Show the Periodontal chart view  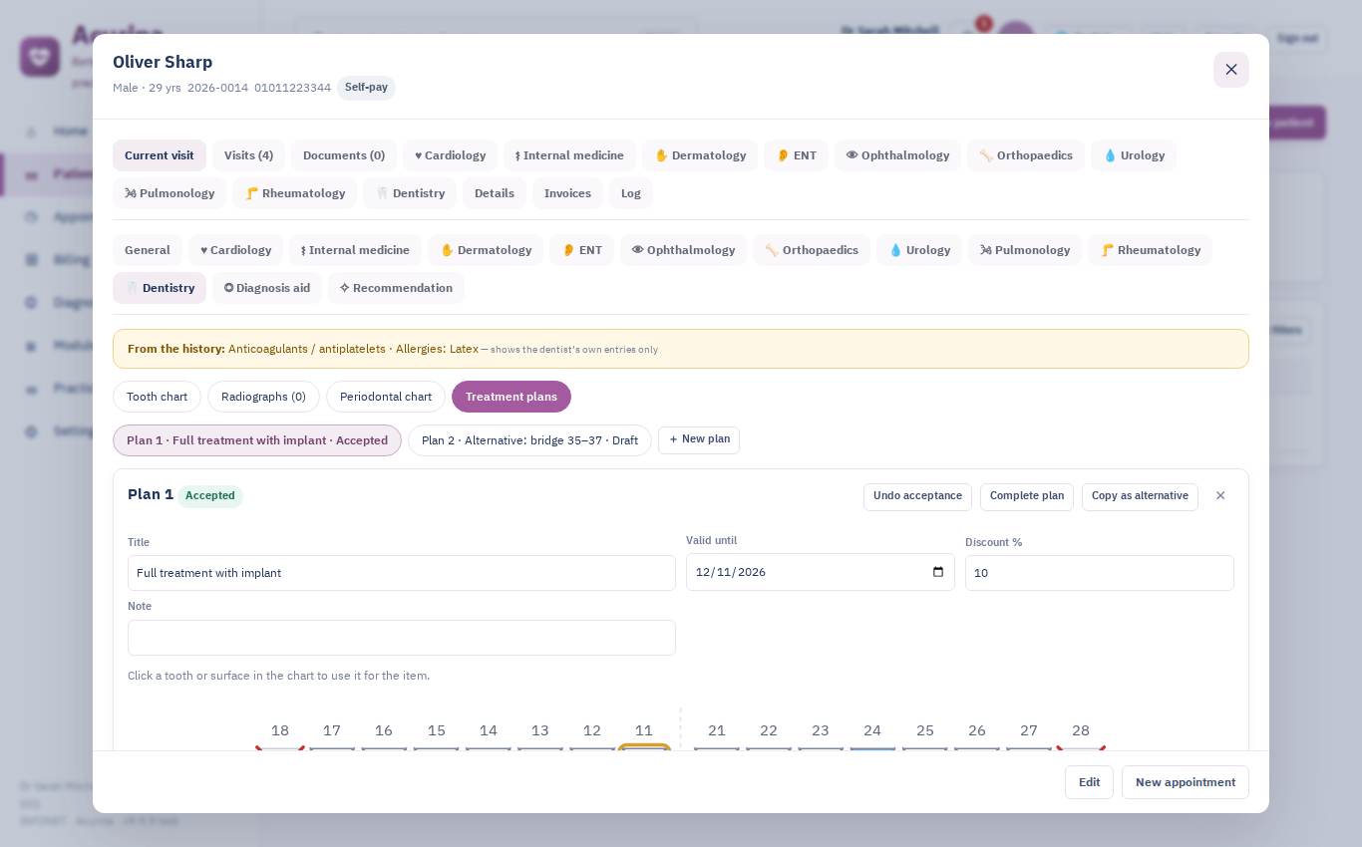click(x=386, y=397)
